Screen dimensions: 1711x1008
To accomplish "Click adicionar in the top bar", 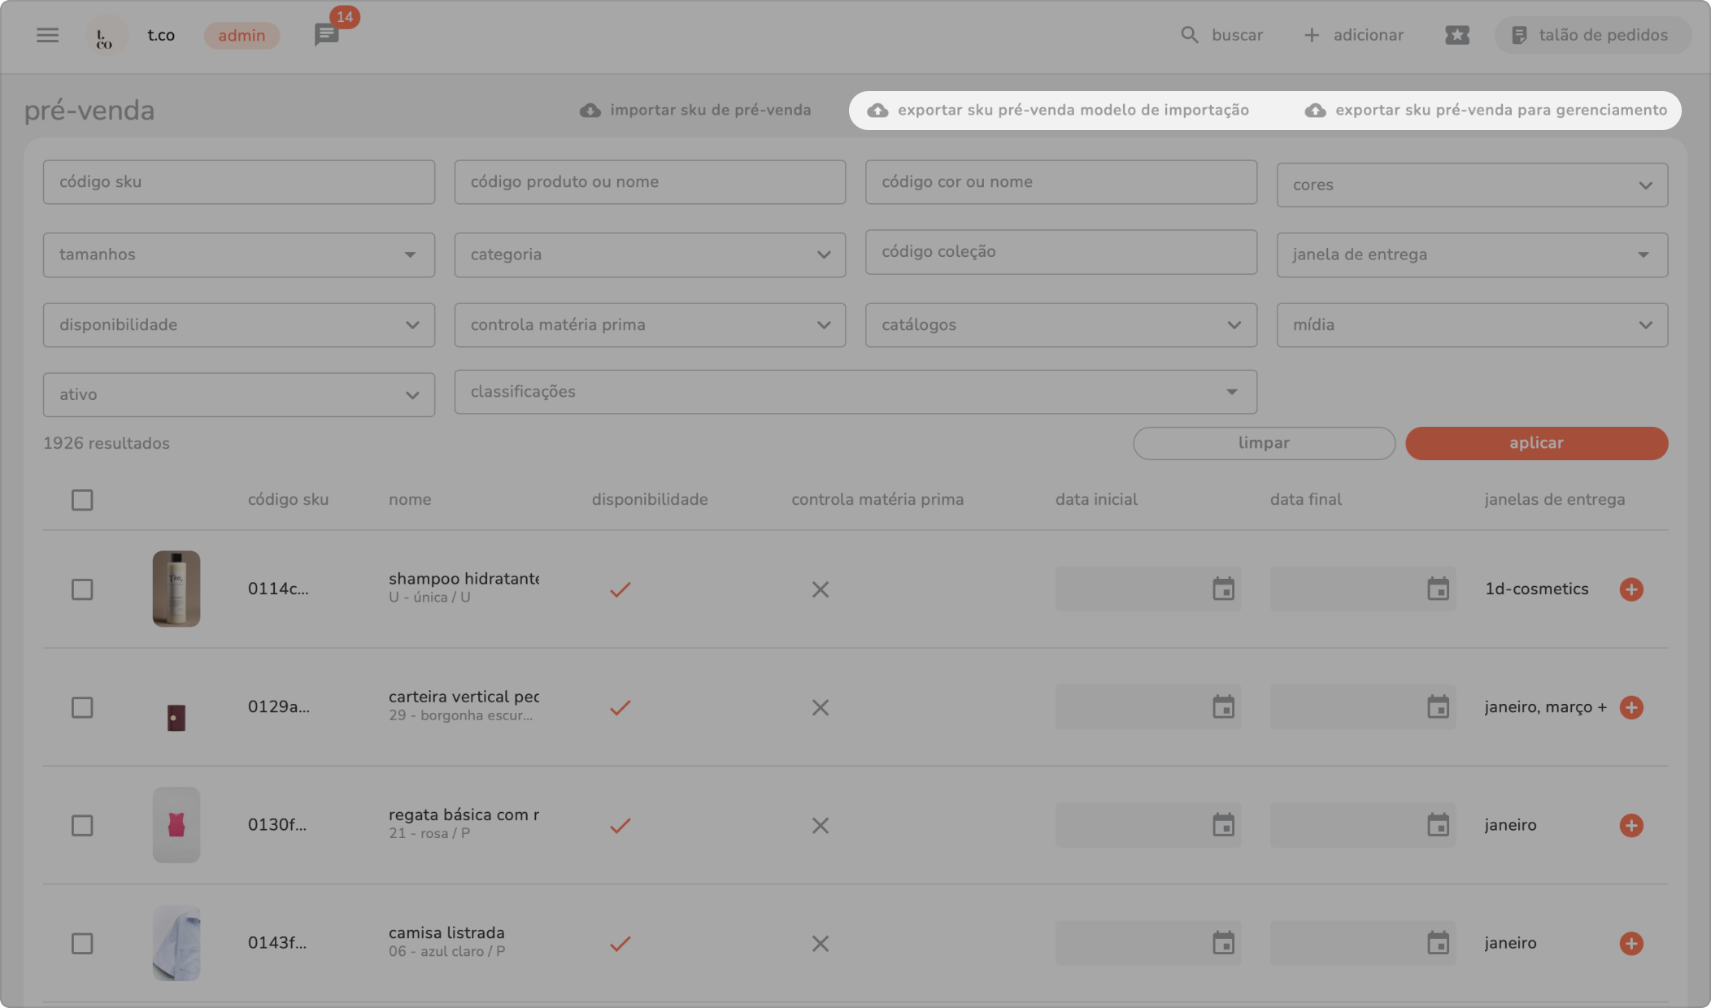I will (1354, 35).
